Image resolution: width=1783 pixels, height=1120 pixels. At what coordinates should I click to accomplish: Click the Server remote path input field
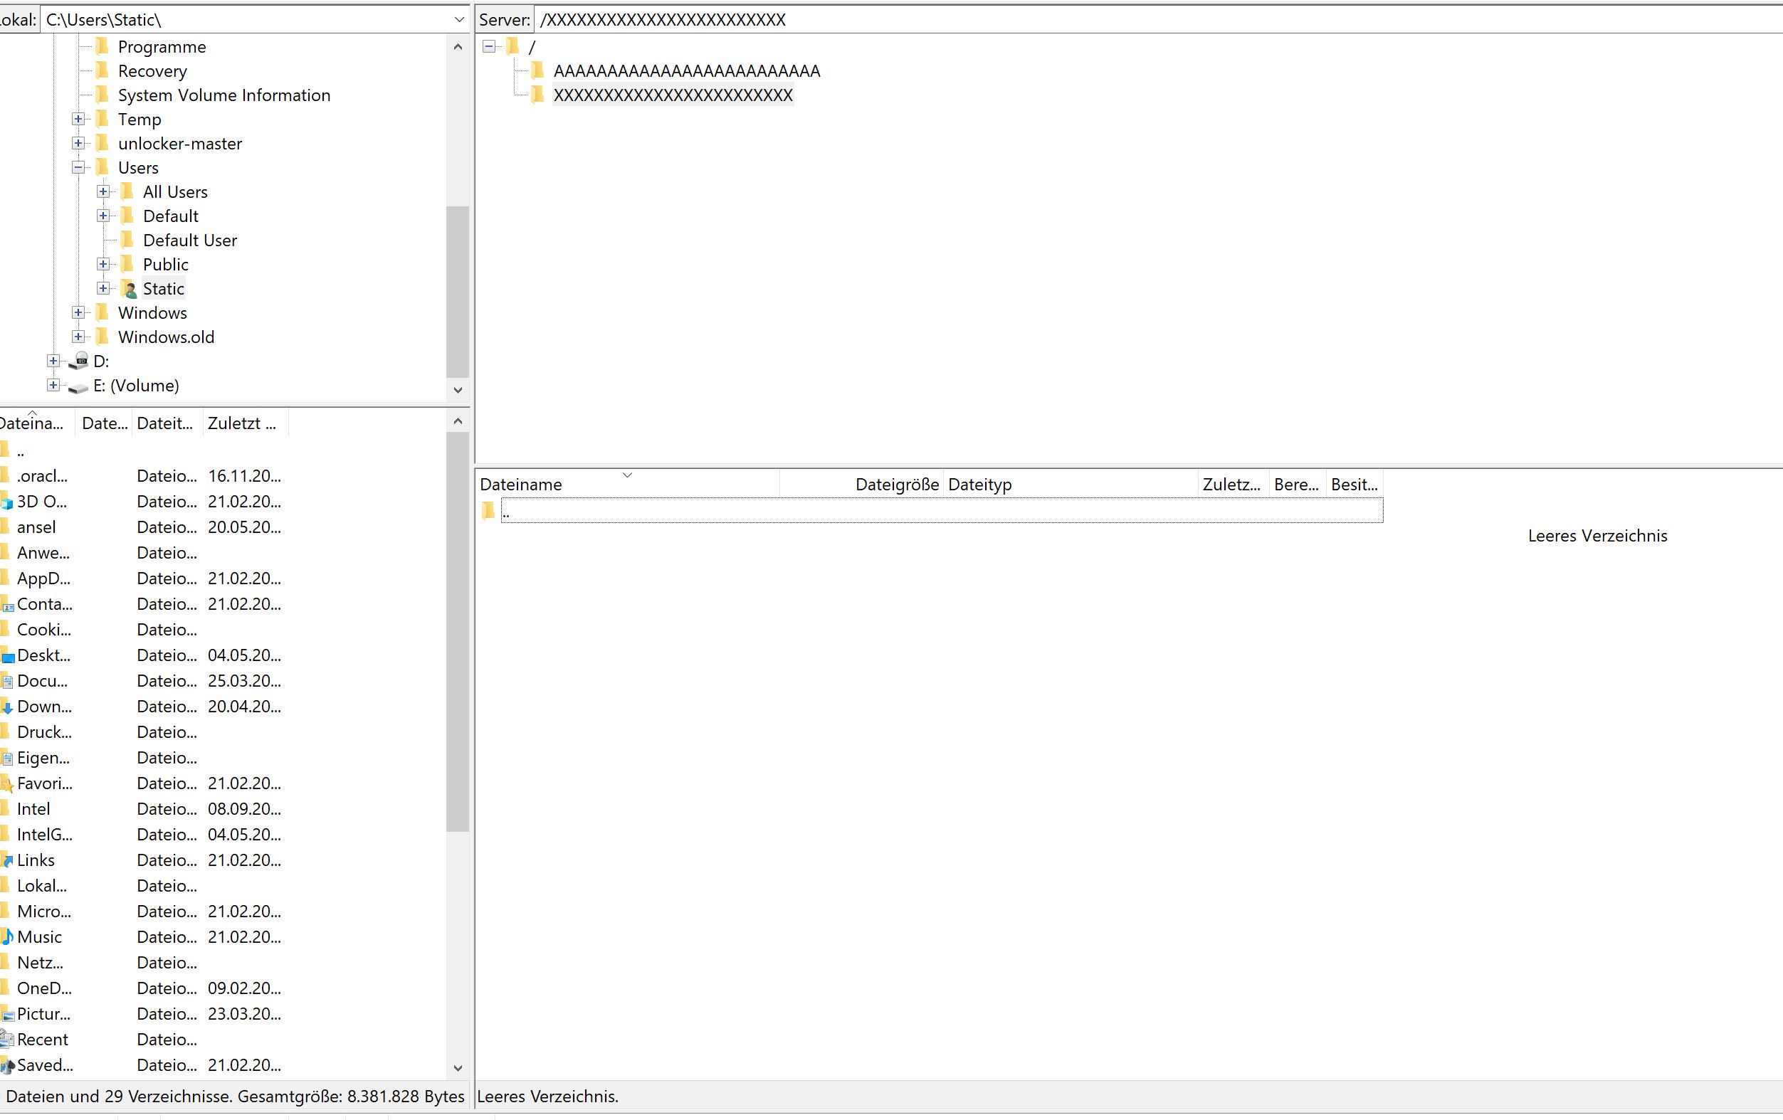[x=1110, y=20]
